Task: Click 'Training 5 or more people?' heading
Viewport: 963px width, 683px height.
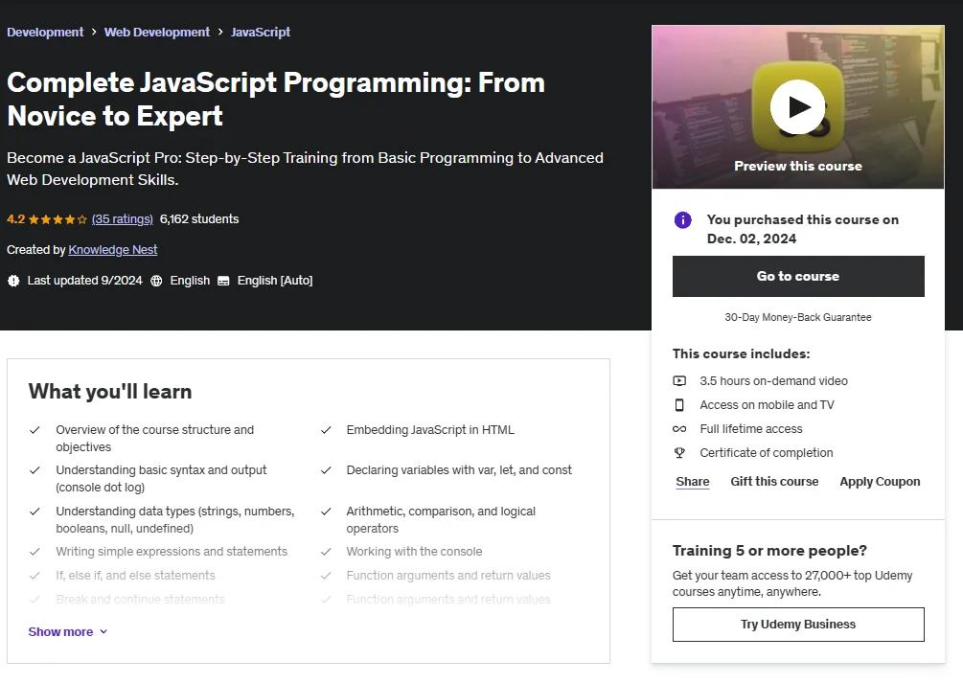Action: 769,551
